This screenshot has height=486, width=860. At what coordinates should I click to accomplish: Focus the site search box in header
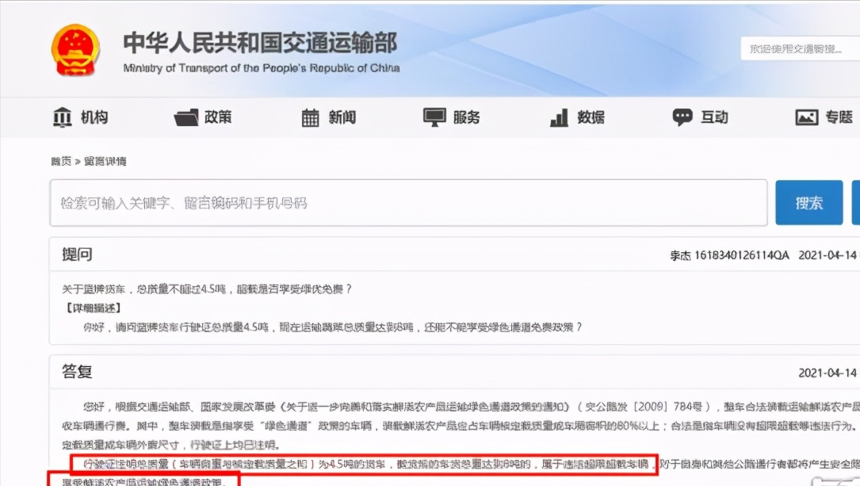point(801,49)
